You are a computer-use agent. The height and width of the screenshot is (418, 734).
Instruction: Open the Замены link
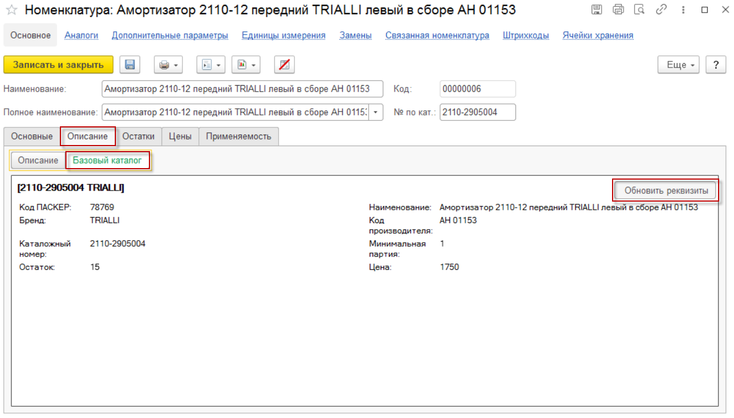pos(355,35)
